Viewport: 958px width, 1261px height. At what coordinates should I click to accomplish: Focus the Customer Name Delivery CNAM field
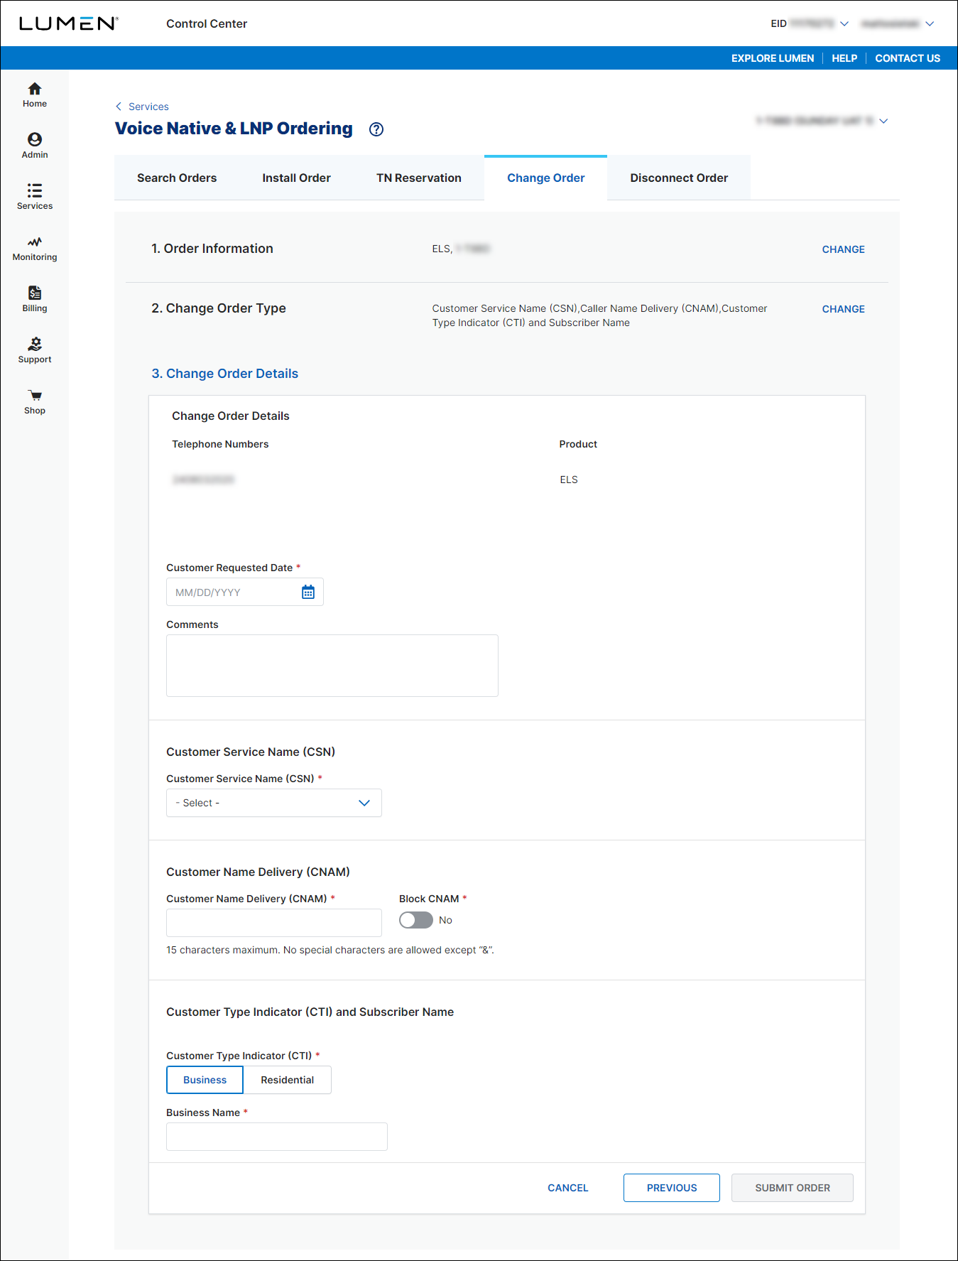[274, 923]
